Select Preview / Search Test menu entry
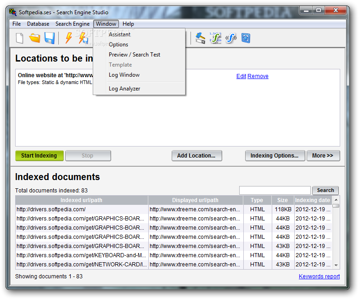359x299 pixels. (x=139, y=55)
